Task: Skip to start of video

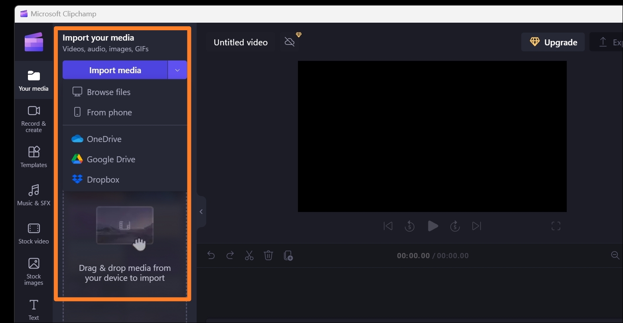Action: [x=388, y=226]
